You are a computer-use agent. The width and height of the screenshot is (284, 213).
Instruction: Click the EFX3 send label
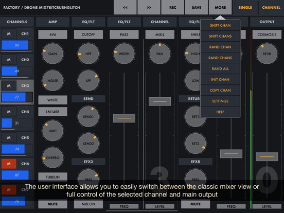(x=88, y=162)
